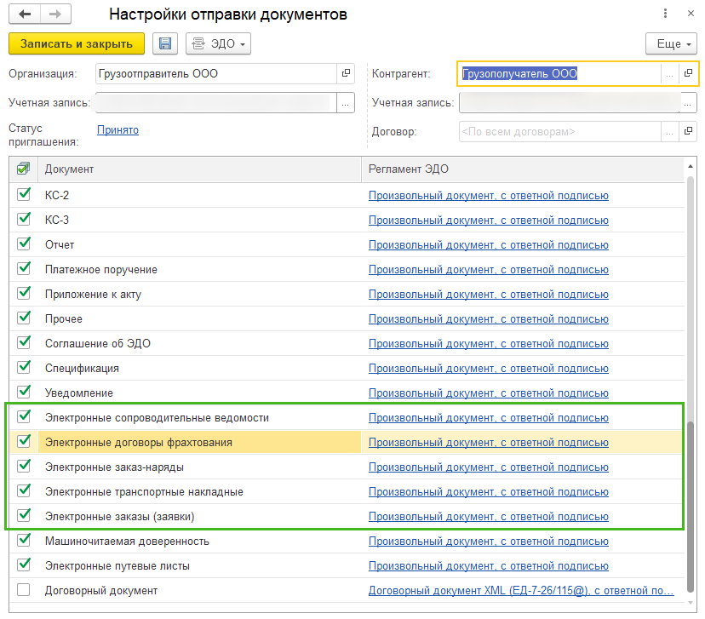Click the Регламент ЭДО column header
The height and width of the screenshot is (619, 705).
[x=523, y=169]
